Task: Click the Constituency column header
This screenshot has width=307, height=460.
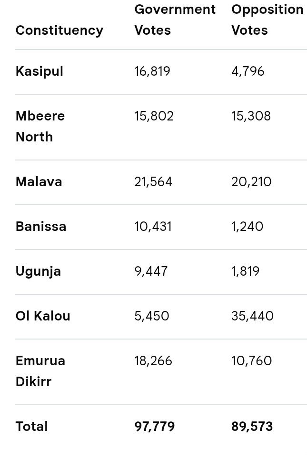Action: 59,30
